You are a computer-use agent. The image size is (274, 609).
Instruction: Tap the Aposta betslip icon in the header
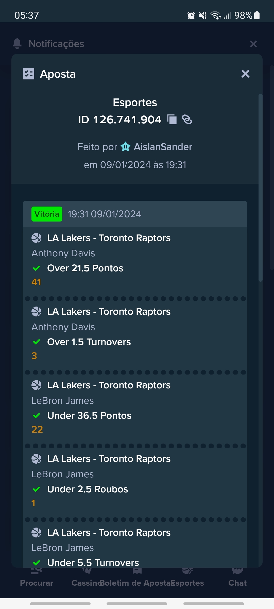coord(28,74)
